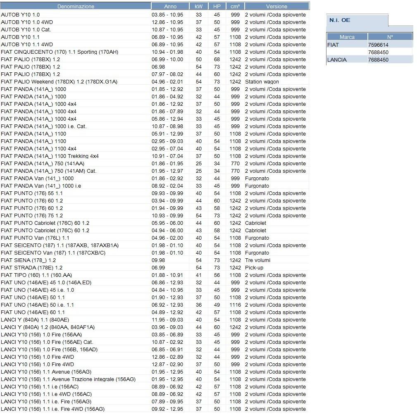
Task: Select LANCI Y10 (156) 1.0 Fire (156AA) row
Action: 155,335
